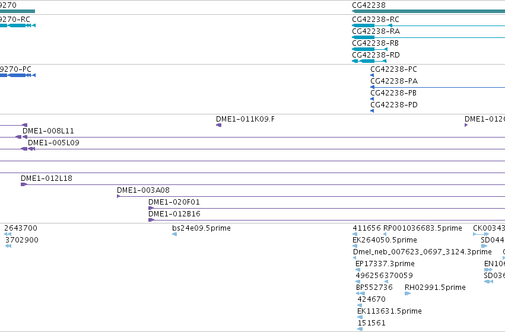Select the CG42238-RA transcript label

[376, 31]
